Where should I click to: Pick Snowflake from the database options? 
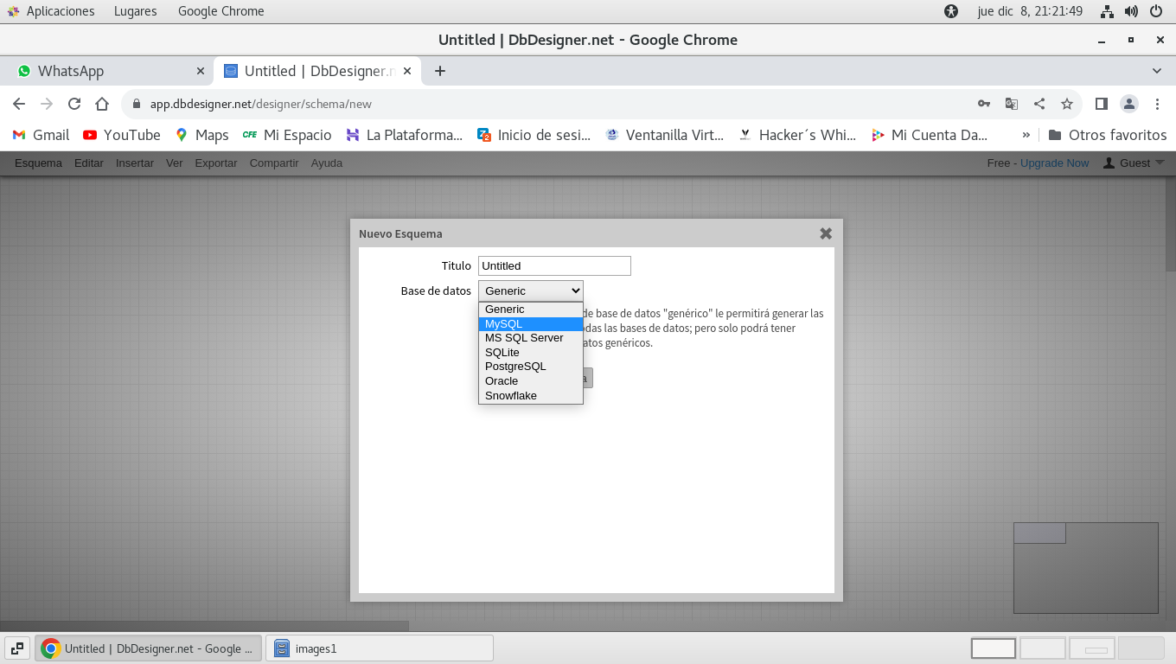tap(511, 396)
